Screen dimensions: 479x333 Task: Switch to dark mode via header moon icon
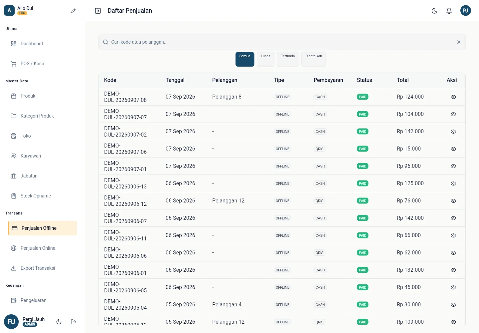click(x=434, y=11)
